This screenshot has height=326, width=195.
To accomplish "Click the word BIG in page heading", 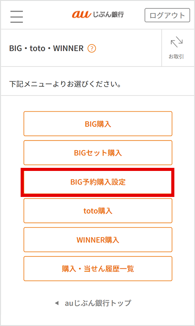I will [x=15, y=48].
